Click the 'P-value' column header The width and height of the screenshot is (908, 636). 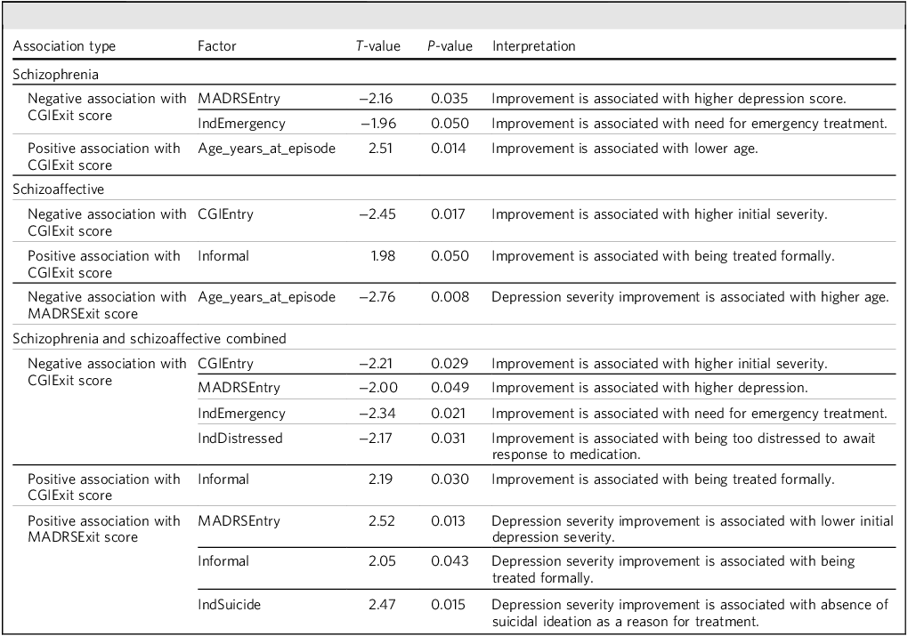point(450,46)
